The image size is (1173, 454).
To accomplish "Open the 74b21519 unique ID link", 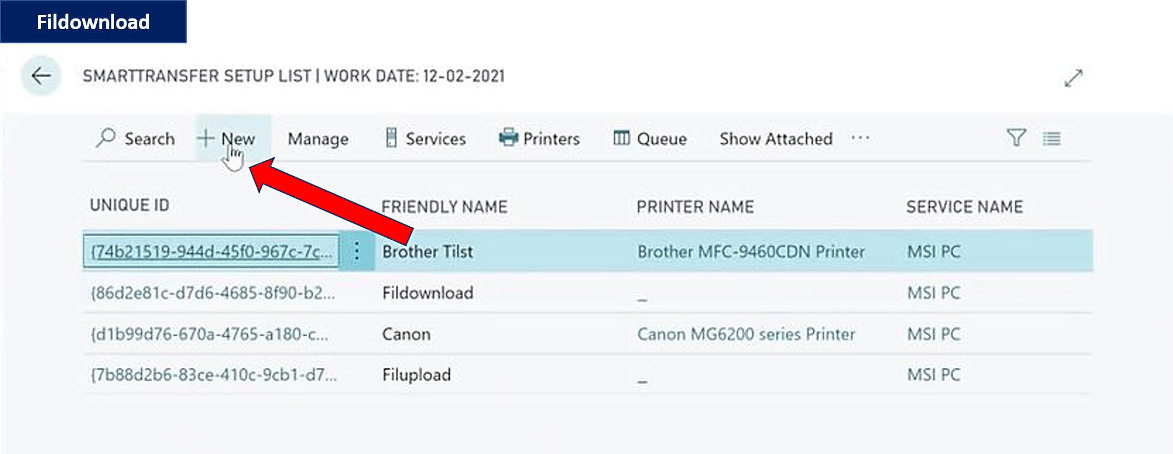I will [x=210, y=252].
